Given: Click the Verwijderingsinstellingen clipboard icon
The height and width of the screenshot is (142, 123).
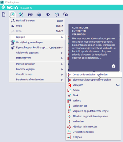Looking at the screenshot, I should (13, 42).
